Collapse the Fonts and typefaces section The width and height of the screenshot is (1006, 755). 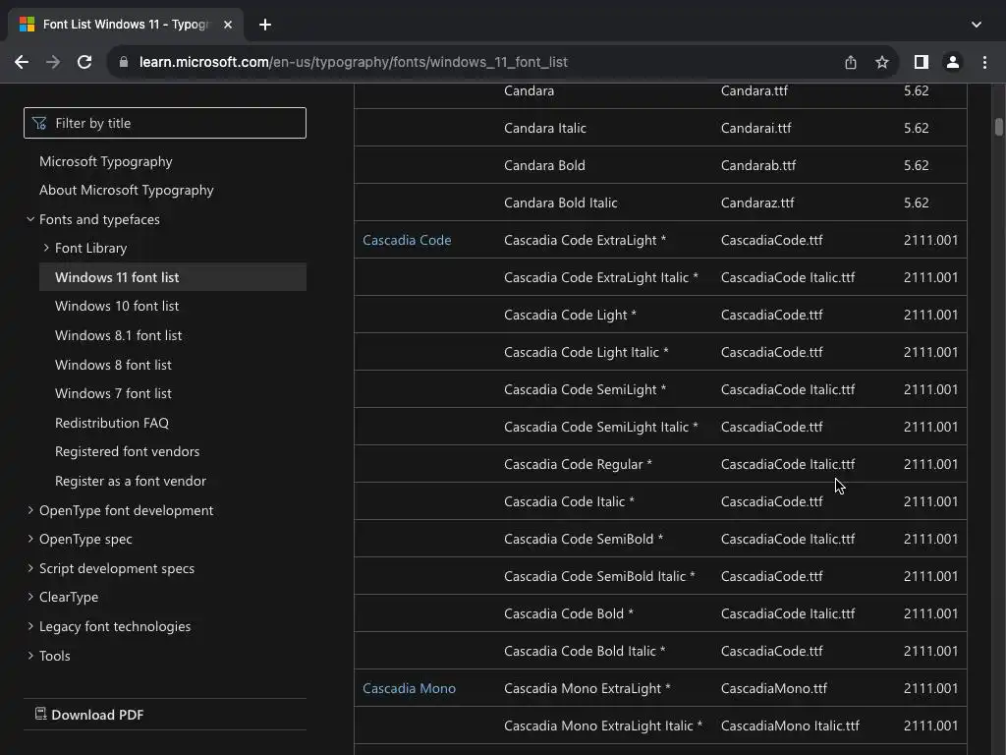click(30, 219)
